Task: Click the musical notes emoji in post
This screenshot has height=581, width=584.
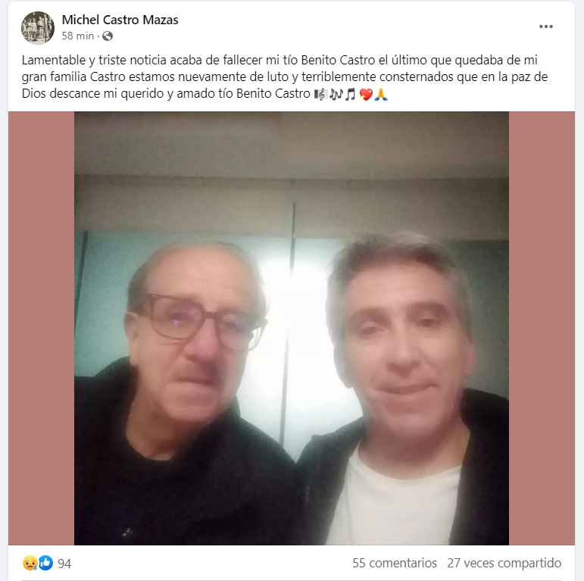Action: click(336, 94)
